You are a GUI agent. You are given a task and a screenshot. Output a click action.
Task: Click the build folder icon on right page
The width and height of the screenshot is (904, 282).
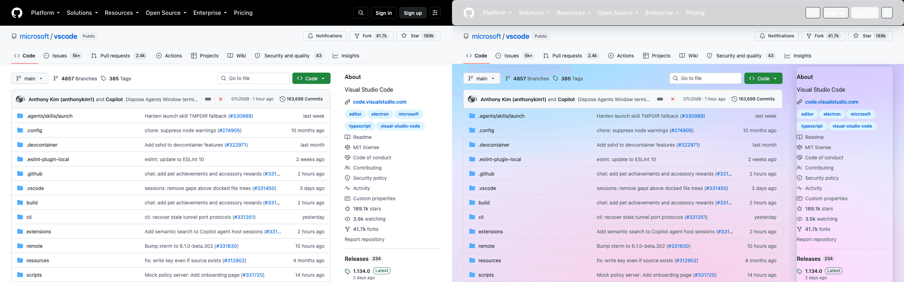[x=472, y=202]
